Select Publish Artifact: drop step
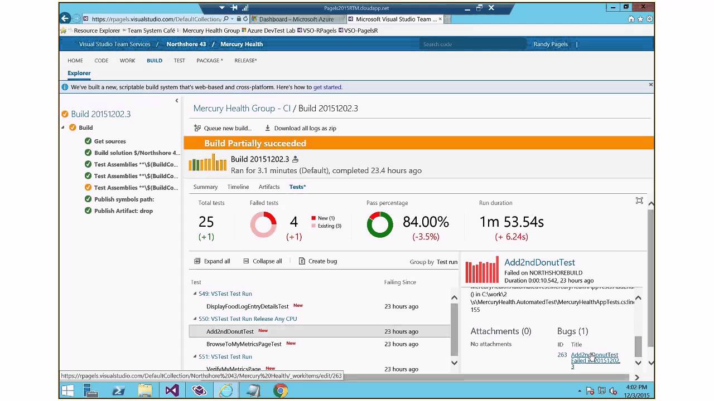Image resolution: width=714 pixels, height=401 pixels. 123,211
